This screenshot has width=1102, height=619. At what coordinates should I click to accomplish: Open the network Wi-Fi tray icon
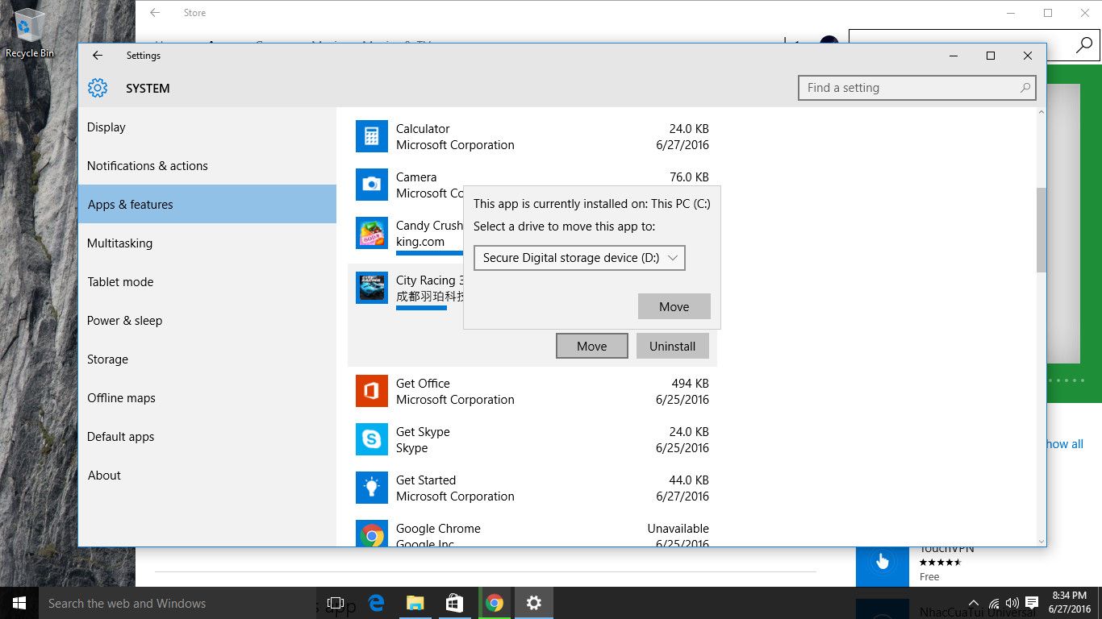click(994, 603)
